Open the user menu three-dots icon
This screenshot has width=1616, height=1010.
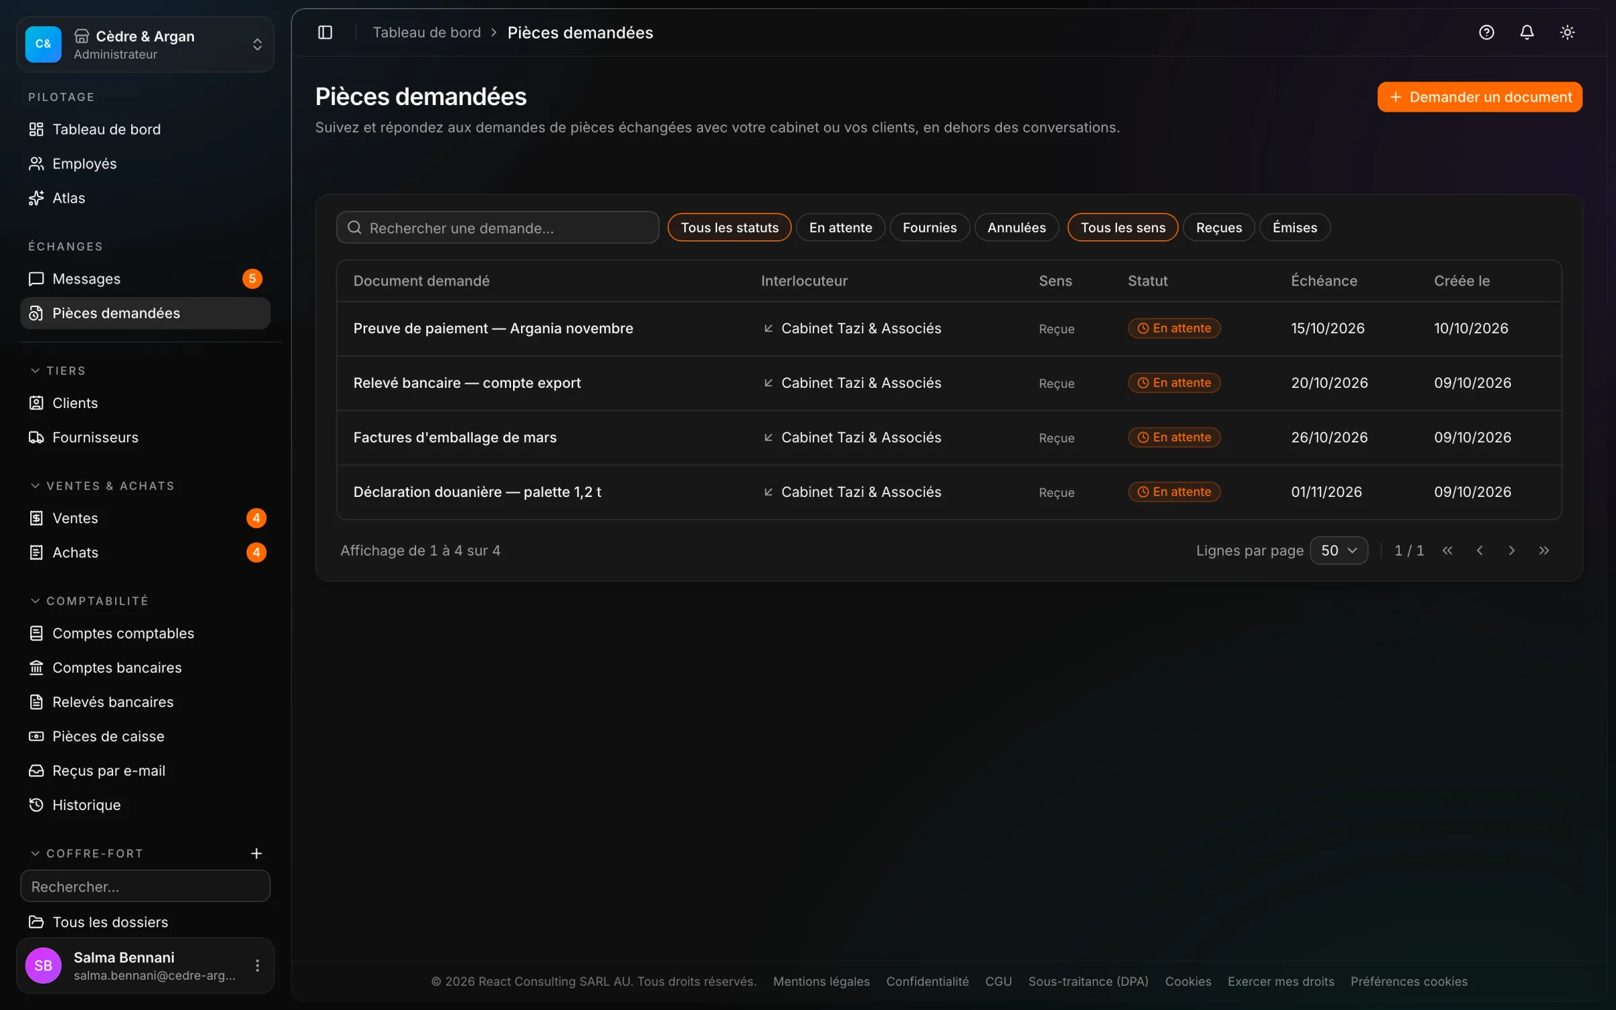(257, 966)
